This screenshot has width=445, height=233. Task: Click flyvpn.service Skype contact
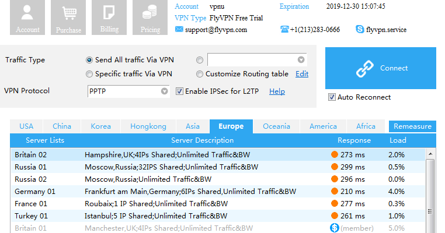pos(386,30)
